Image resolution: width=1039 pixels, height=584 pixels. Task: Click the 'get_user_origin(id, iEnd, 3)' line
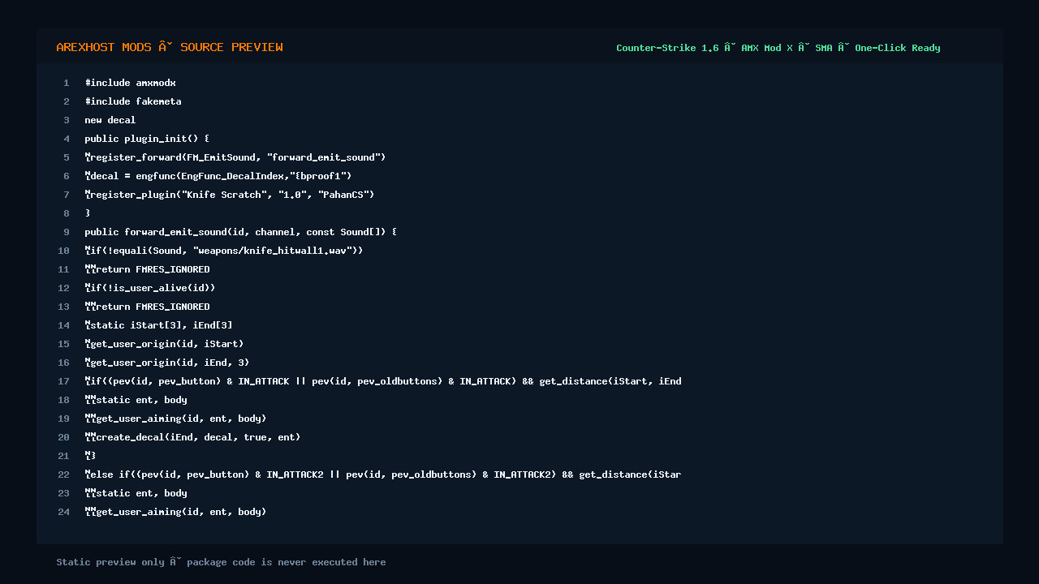(167, 363)
